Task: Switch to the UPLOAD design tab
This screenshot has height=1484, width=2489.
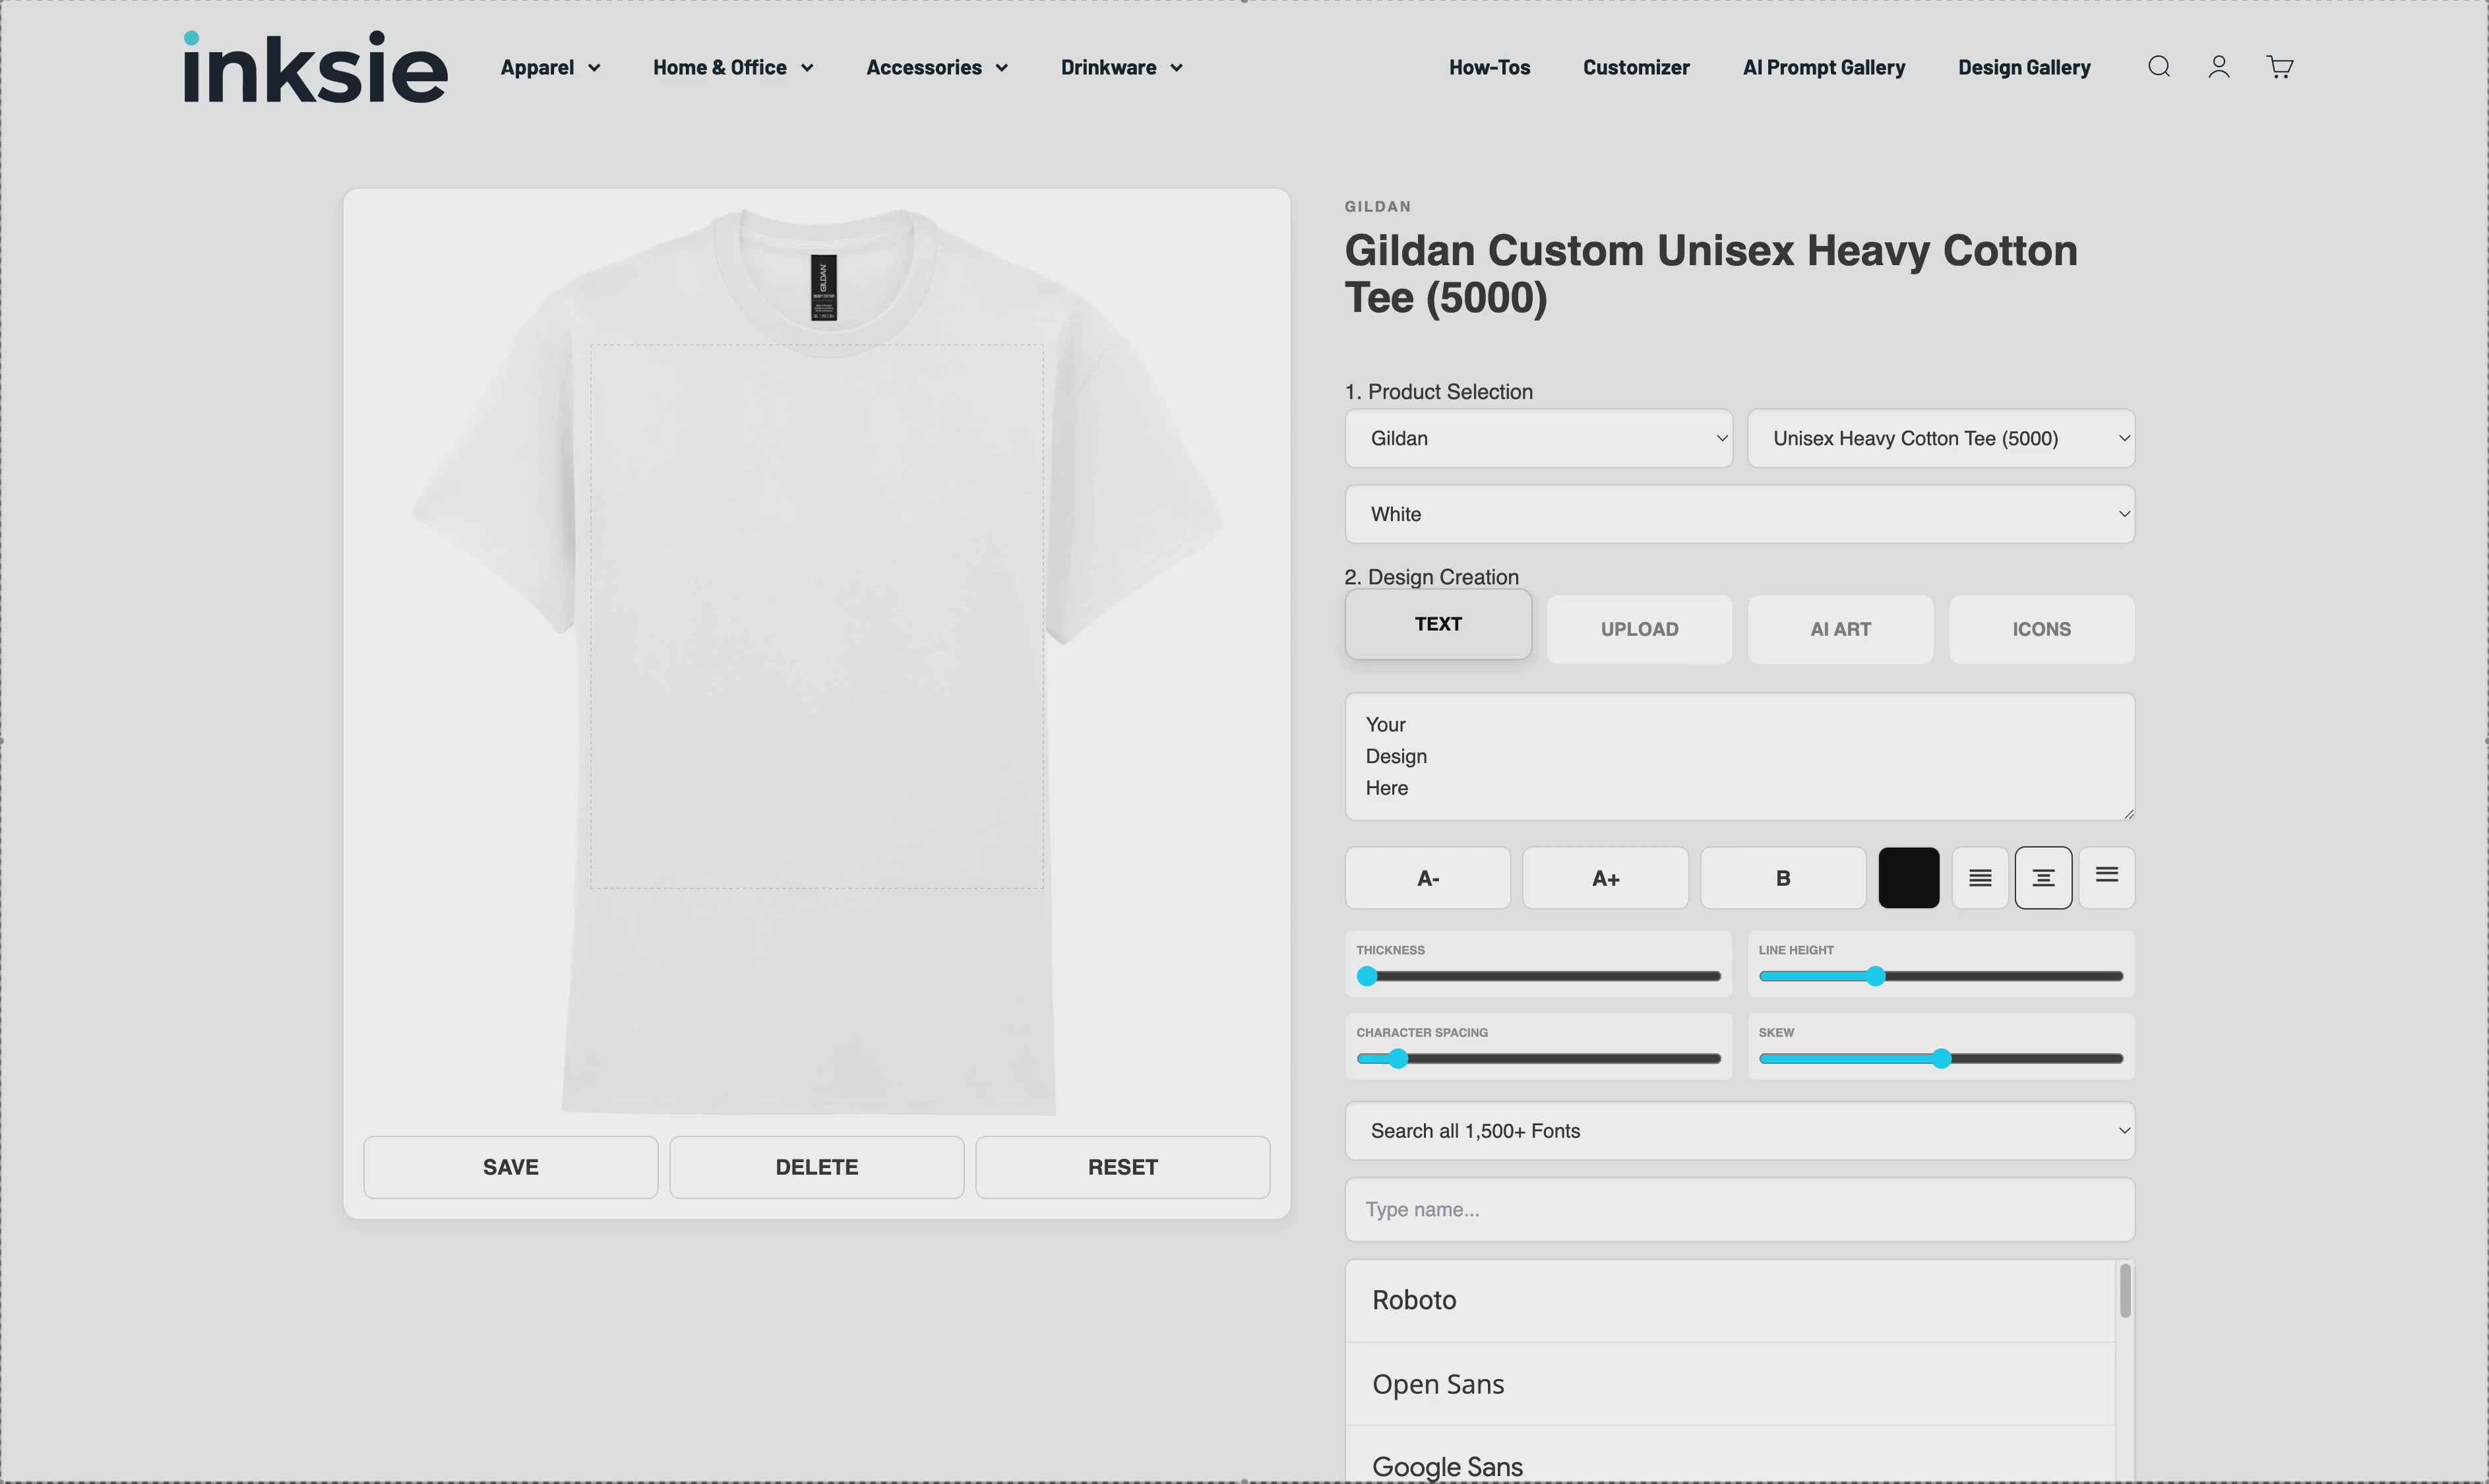Action: pos(1638,629)
